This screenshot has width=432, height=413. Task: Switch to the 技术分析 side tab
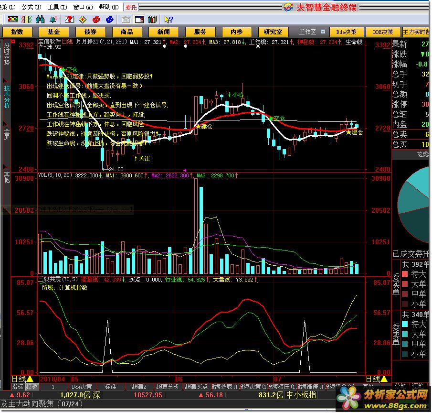7,97
